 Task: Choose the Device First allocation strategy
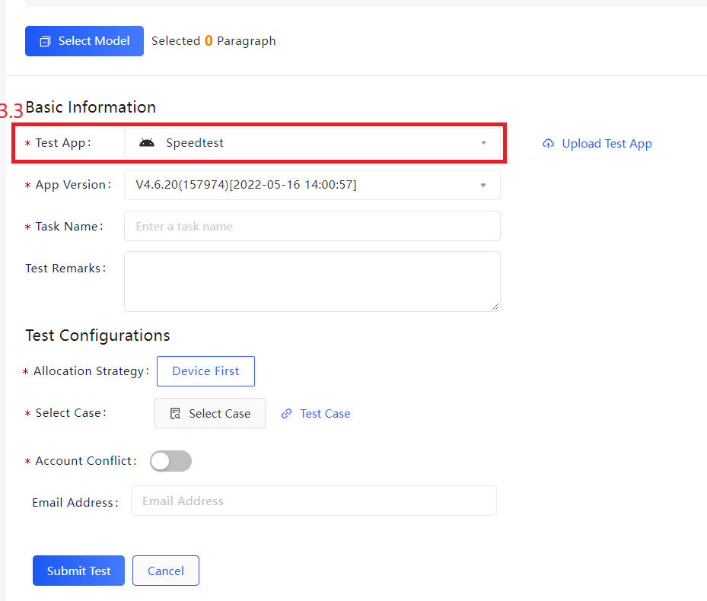tap(205, 371)
